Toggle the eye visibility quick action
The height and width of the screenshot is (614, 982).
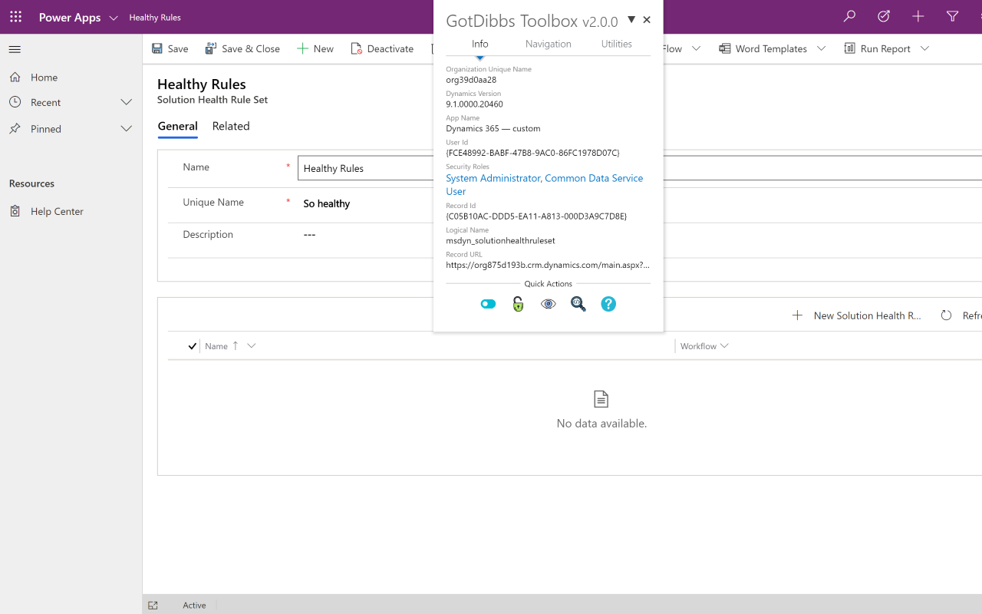pyautogui.click(x=548, y=304)
